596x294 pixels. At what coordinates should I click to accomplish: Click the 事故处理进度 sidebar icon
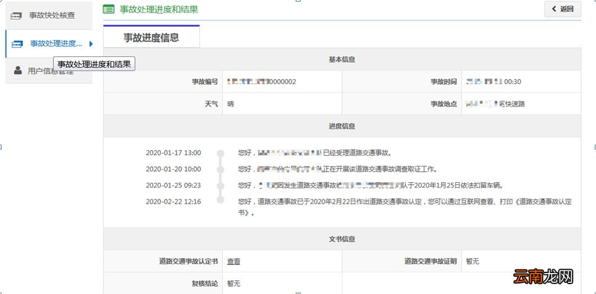[17, 44]
